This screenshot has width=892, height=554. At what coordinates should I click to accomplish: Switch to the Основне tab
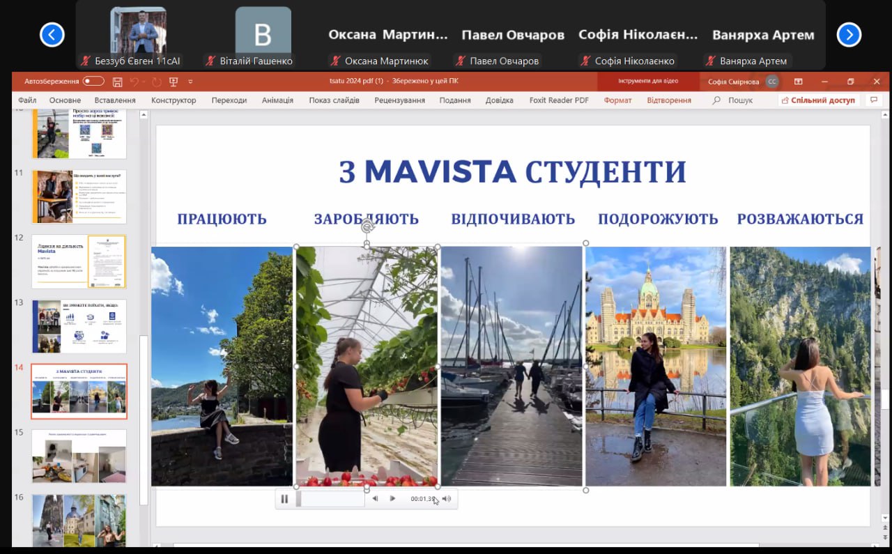65,100
